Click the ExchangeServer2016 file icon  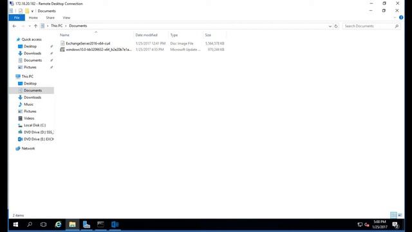point(62,43)
